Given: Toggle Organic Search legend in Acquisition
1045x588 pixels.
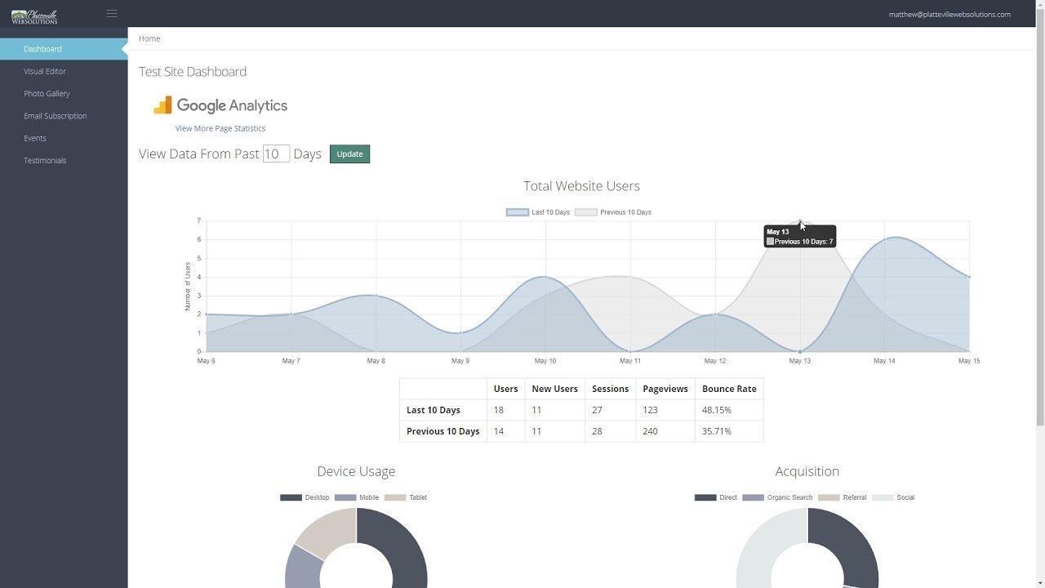Looking at the screenshot, I should pyautogui.click(x=753, y=497).
